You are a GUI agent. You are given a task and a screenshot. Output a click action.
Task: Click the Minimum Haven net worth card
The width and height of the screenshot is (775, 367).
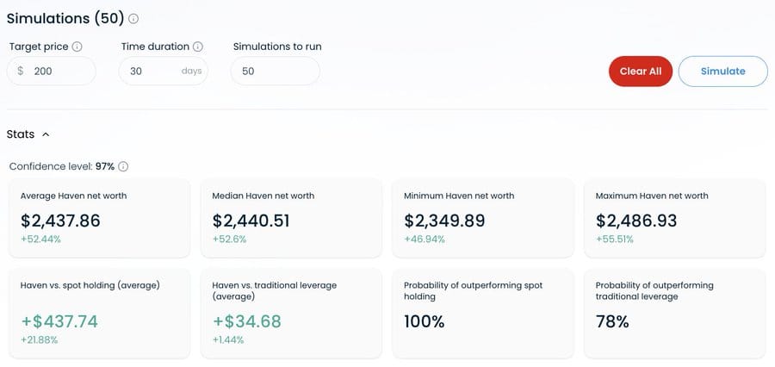coord(483,218)
